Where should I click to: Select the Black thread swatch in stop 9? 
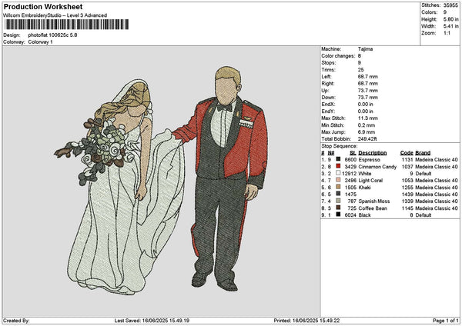tap(338, 215)
